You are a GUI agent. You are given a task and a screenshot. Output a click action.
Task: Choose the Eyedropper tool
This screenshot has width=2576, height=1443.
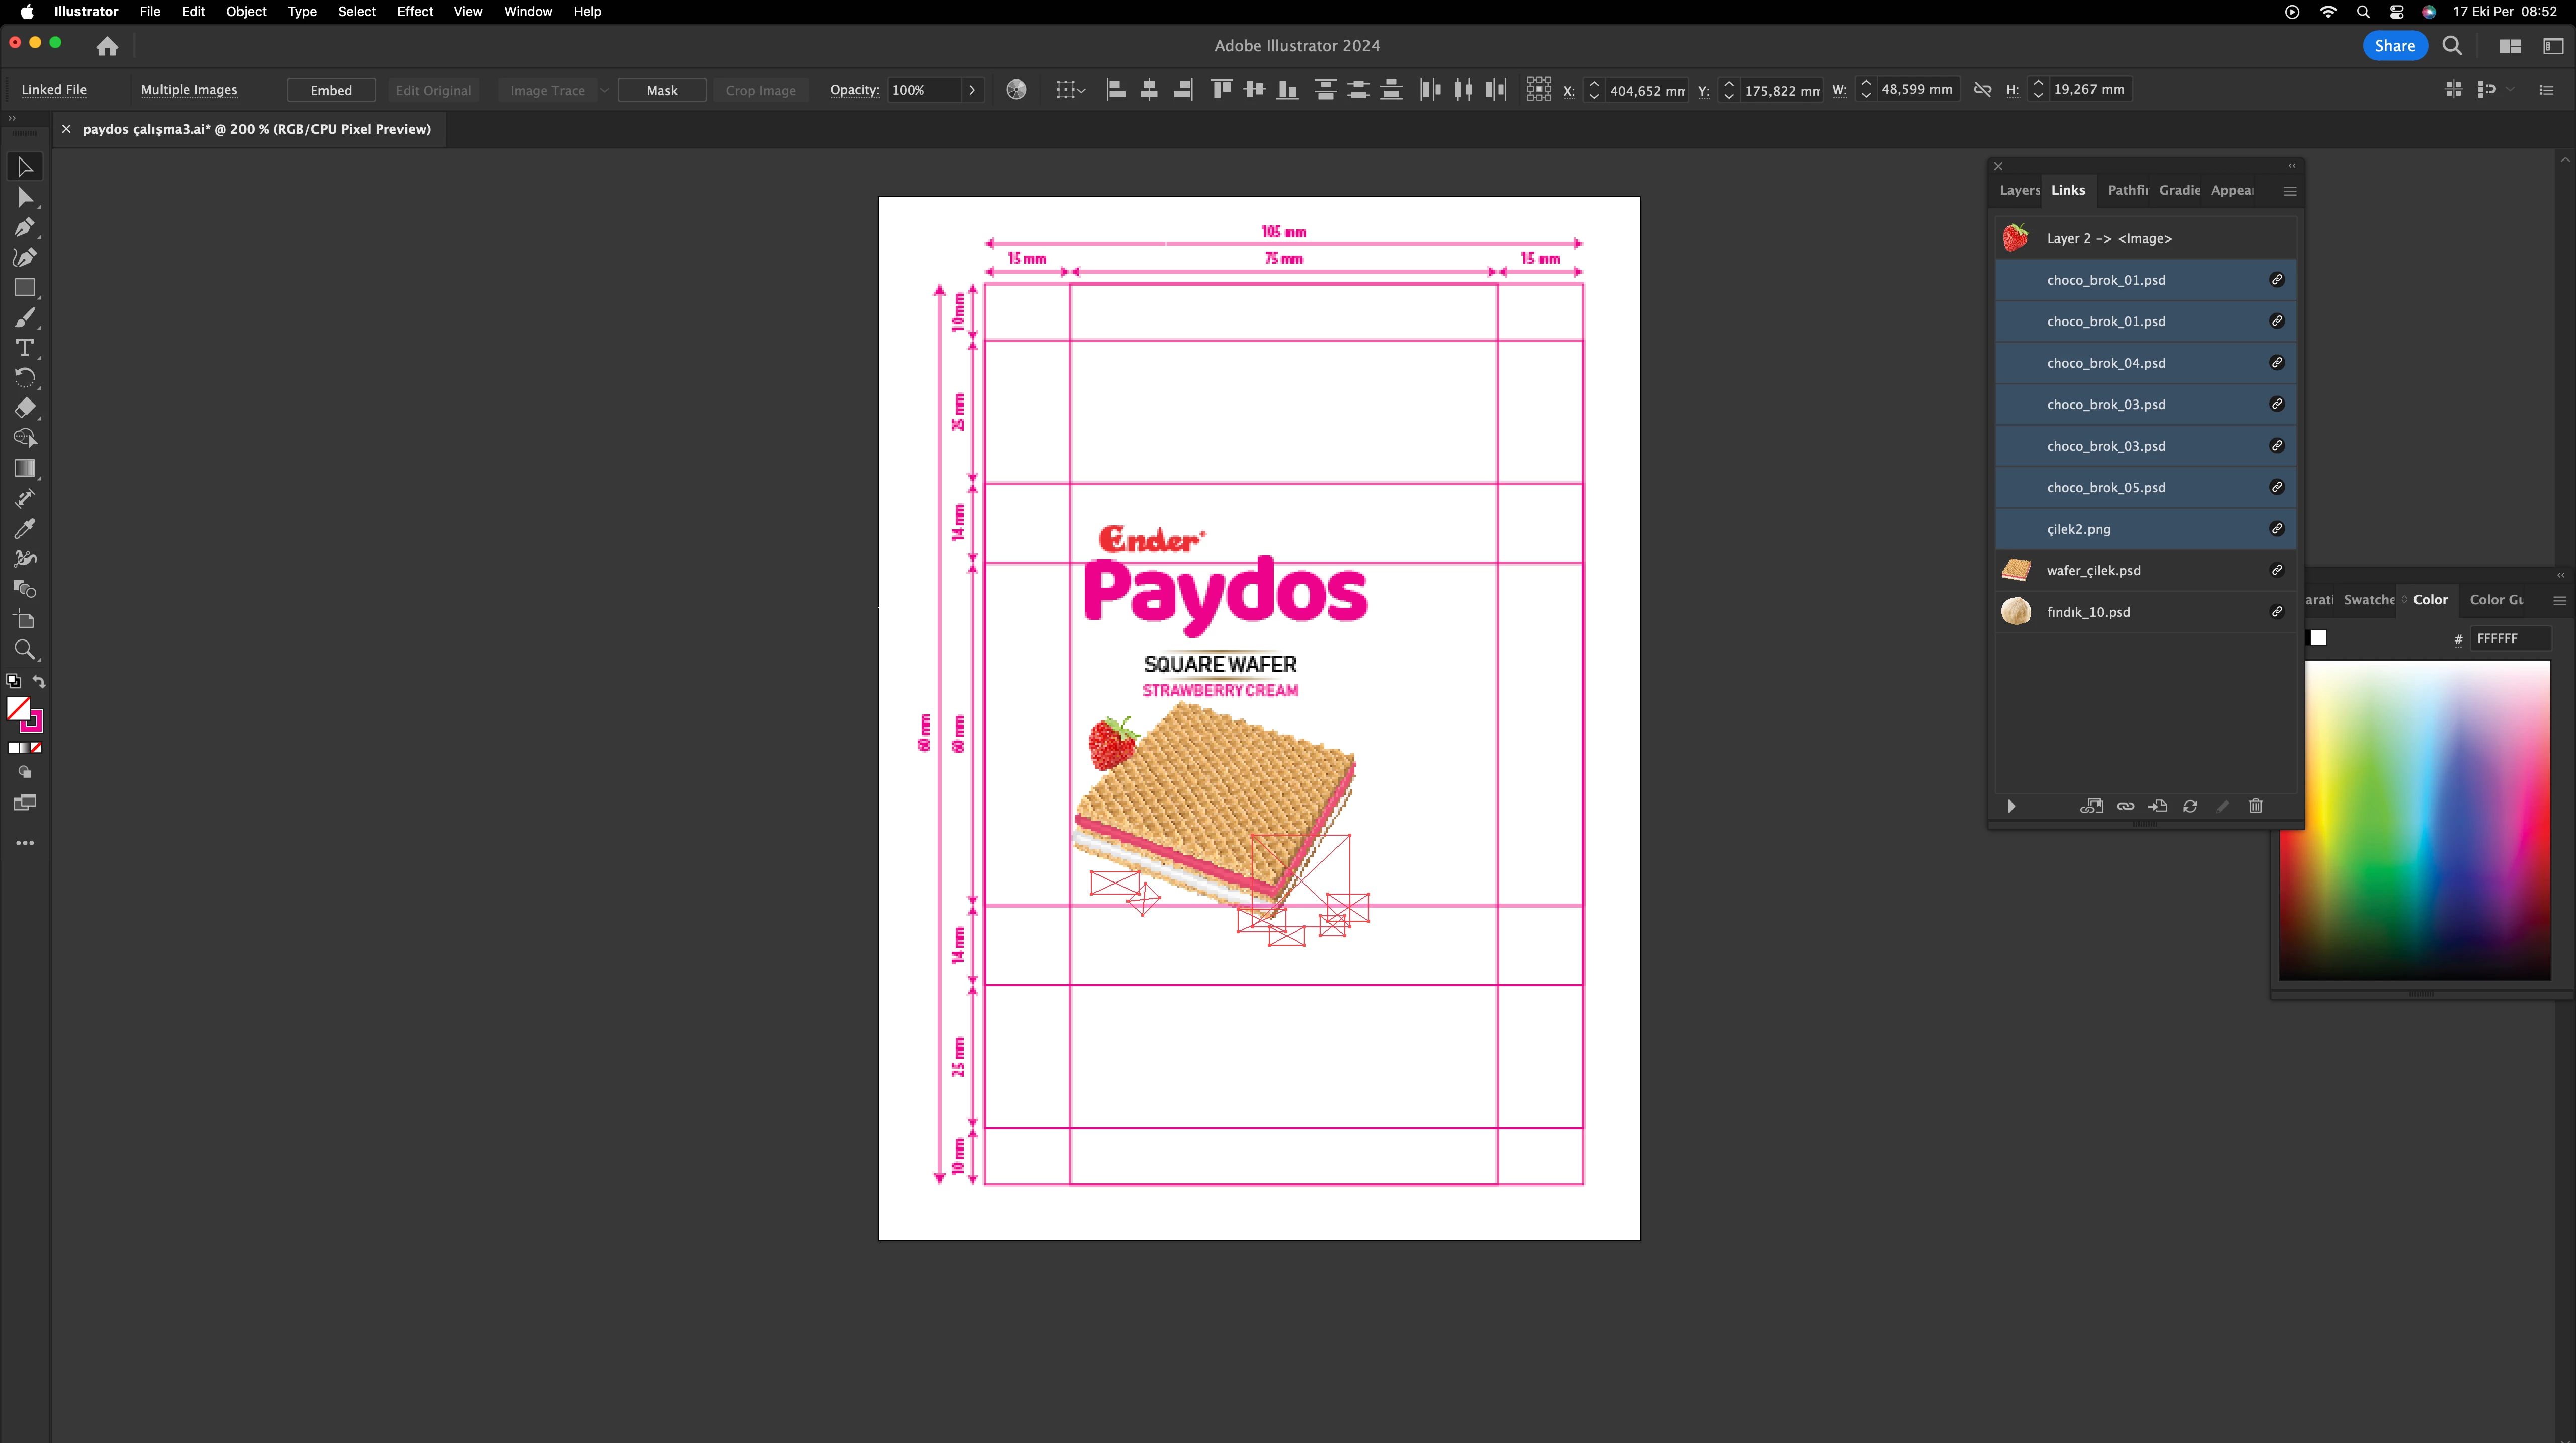(x=24, y=528)
